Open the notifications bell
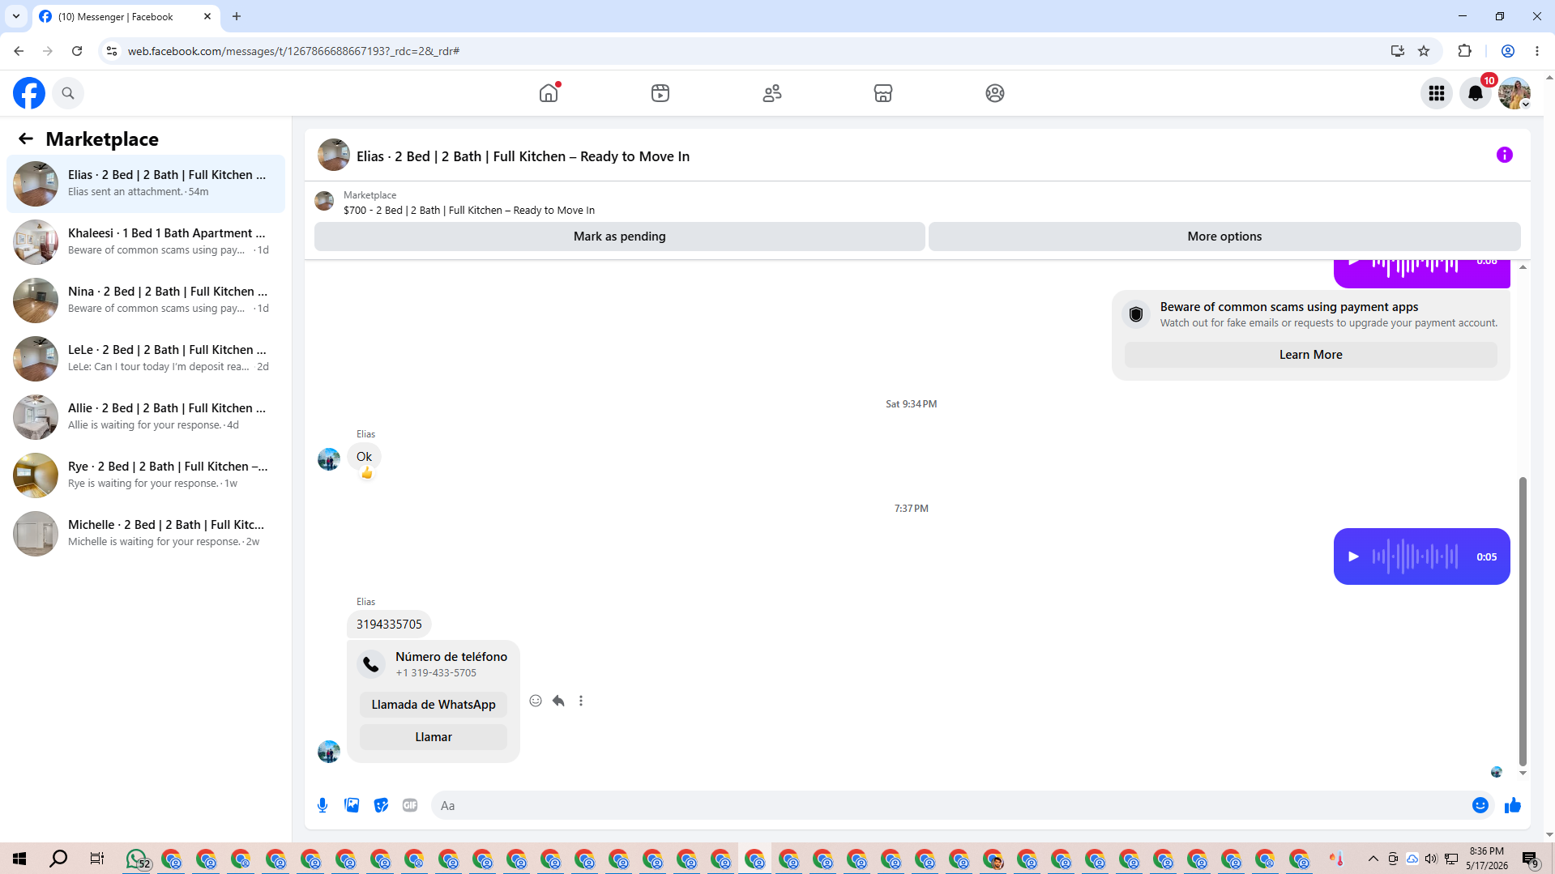 coord(1476,93)
